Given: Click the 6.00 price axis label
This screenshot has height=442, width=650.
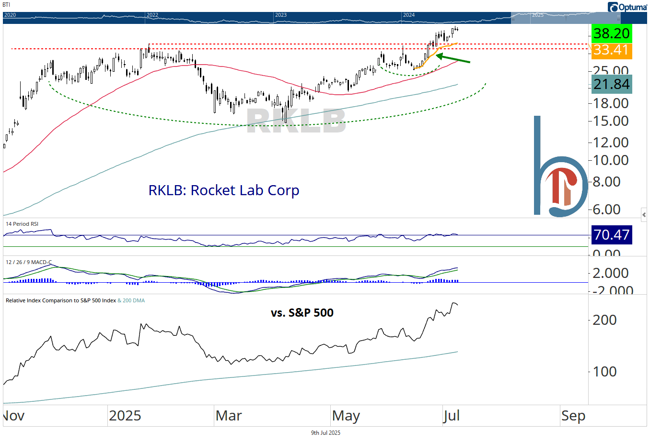Looking at the screenshot, I should (x=607, y=210).
